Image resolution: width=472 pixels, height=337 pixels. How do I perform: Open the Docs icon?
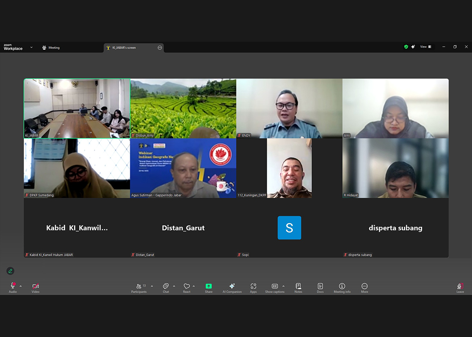tap(320, 288)
